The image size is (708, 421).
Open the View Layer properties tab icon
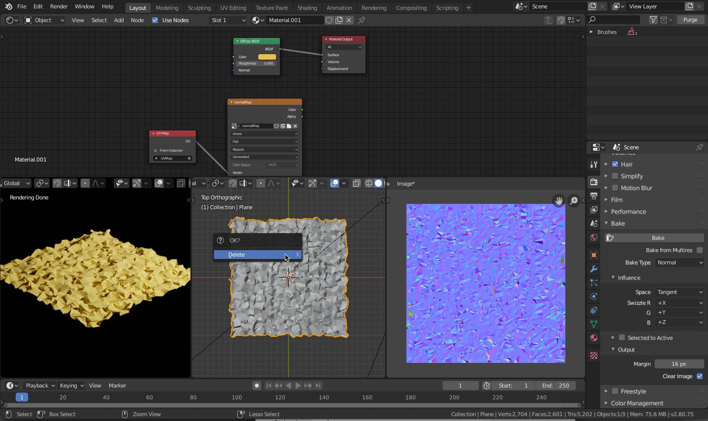click(x=594, y=210)
